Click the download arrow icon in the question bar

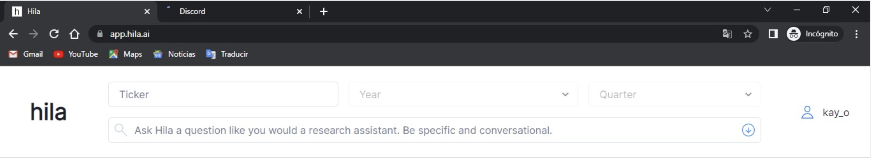(748, 130)
